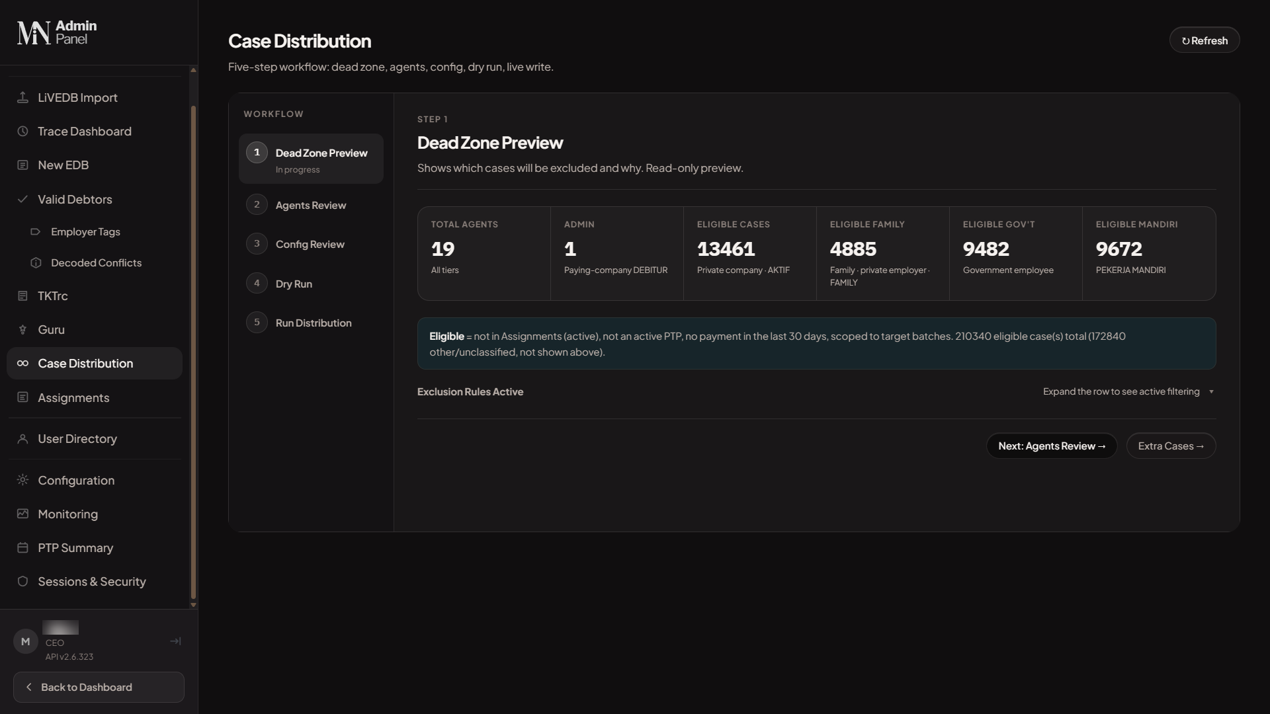Navigate to User Directory
This screenshot has width=1270, height=714.
click(x=95, y=438)
